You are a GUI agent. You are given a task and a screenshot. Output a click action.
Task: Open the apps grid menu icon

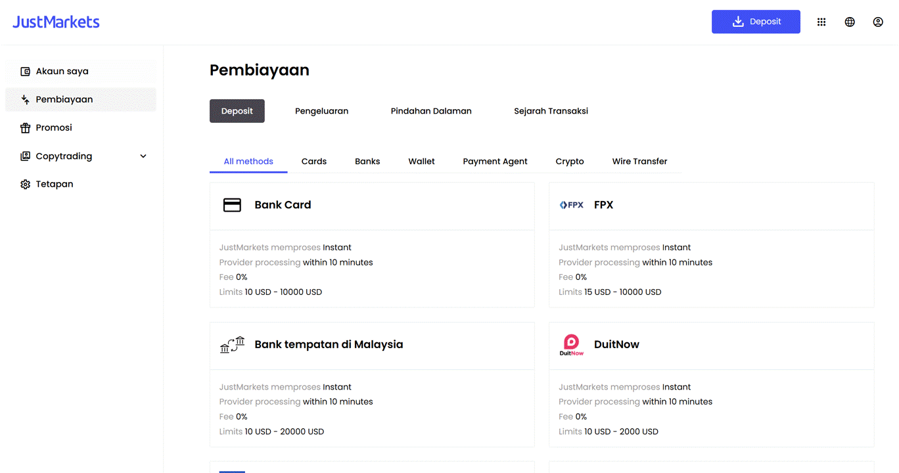pyautogui.click(x=821, y=22)
